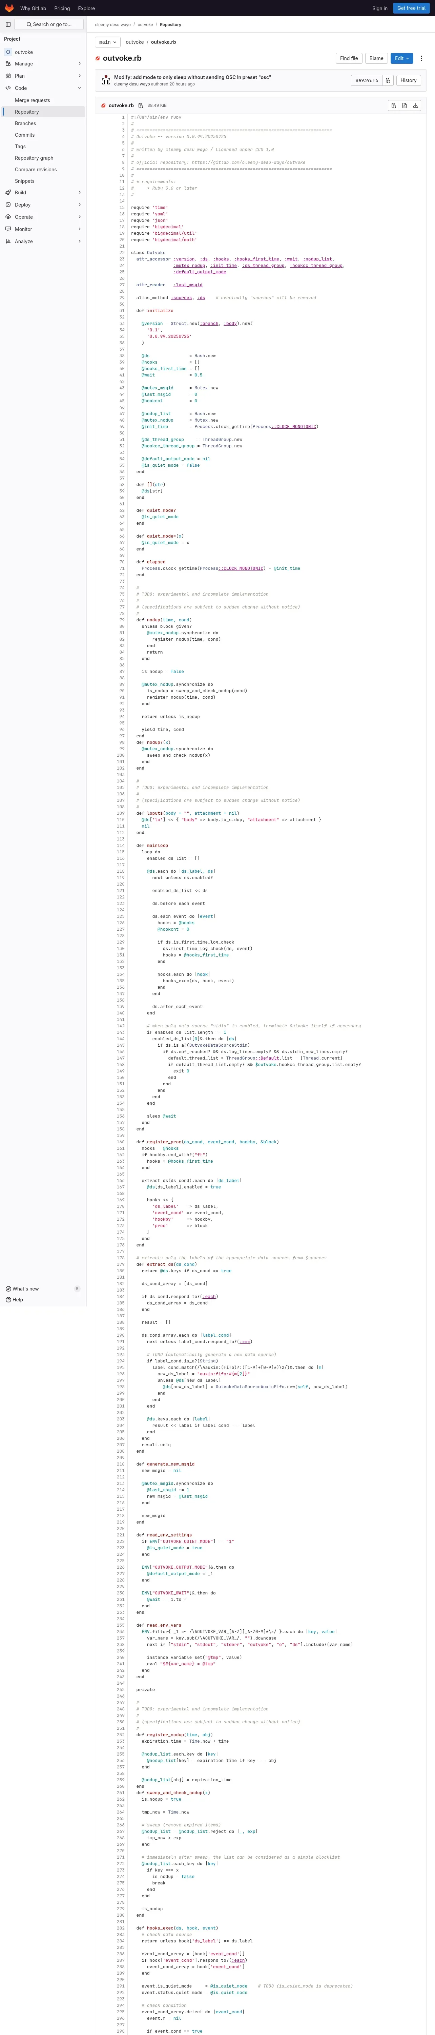The image size is (435, 2035).
Task: Select Branches in sidebar
Action: [43, 123]
